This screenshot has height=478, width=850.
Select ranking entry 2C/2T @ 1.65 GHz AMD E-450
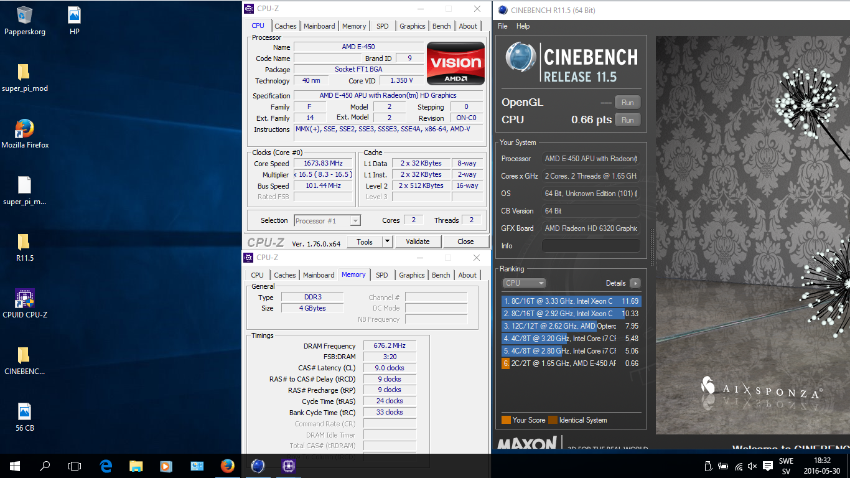click(x=571, y=363)
